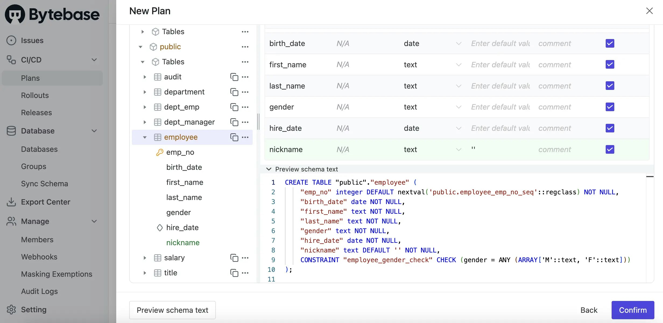Go to Sync Schema page
Screen dimensions: 663x323
45,184
